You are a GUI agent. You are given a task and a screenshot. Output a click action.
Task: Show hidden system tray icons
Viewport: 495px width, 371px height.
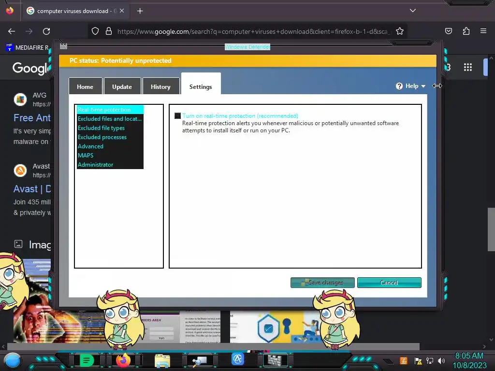(x=388, y=361)
